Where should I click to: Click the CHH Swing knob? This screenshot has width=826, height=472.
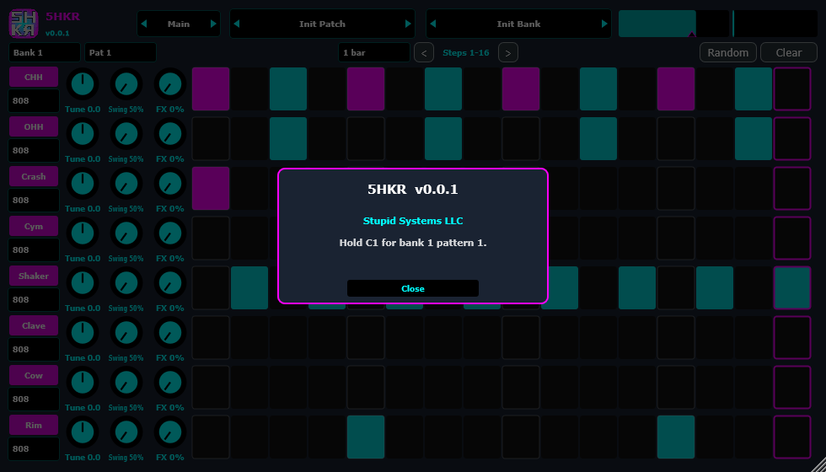pyautogui.click(x=126, y=83)
